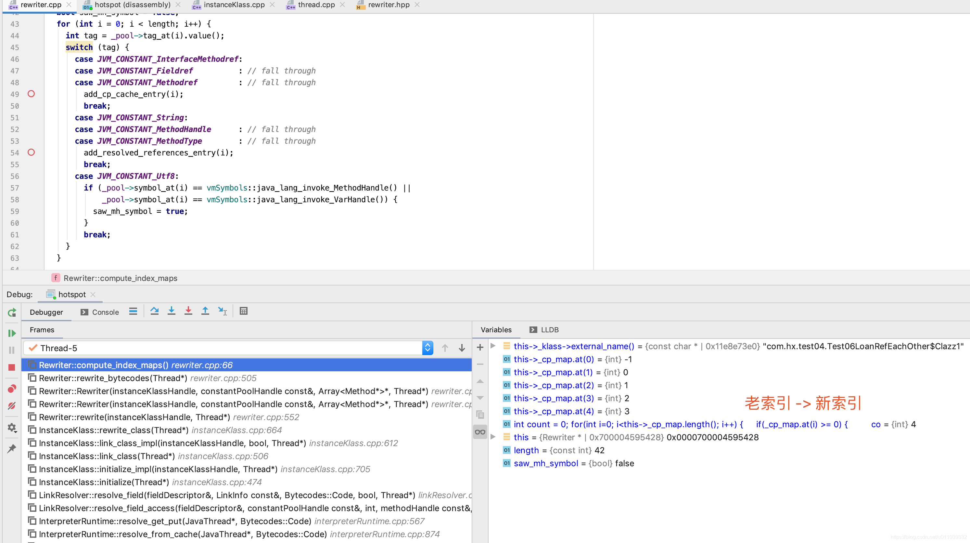This screenshot has height=543, width=970.
Task: Click the Step Over debugger icon
Action: 154,311
